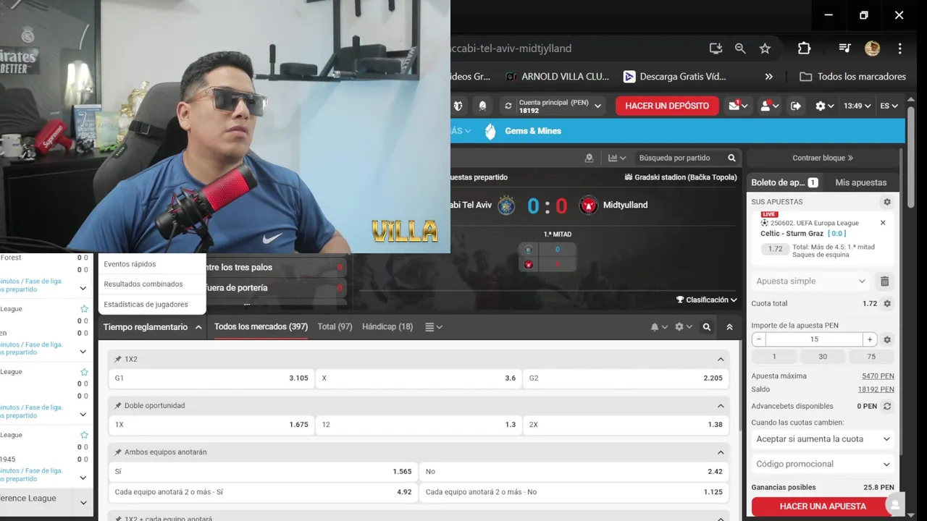The image size is (927, 521).
Task: Open the Apuesta simple bet type dropdown
Action: click(x=810, y=281)
